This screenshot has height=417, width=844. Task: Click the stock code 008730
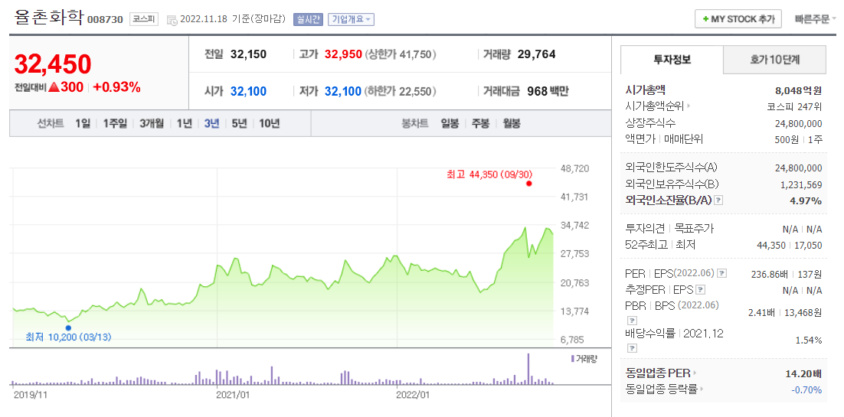pyautogui.click(x=105, y=20)
